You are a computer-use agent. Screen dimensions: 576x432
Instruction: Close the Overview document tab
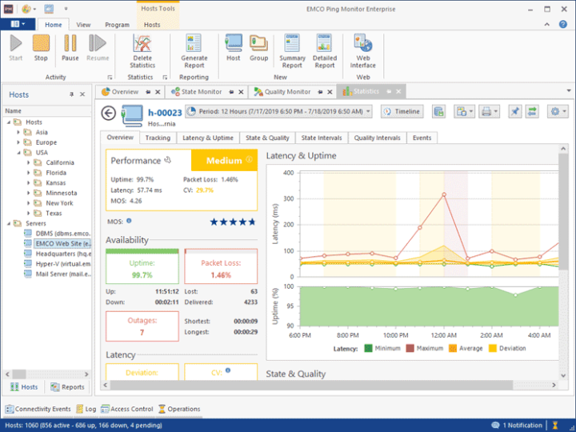[x=158, y=92]
